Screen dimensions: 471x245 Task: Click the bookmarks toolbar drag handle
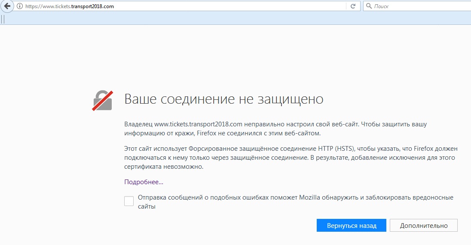[x=3, y=19]
